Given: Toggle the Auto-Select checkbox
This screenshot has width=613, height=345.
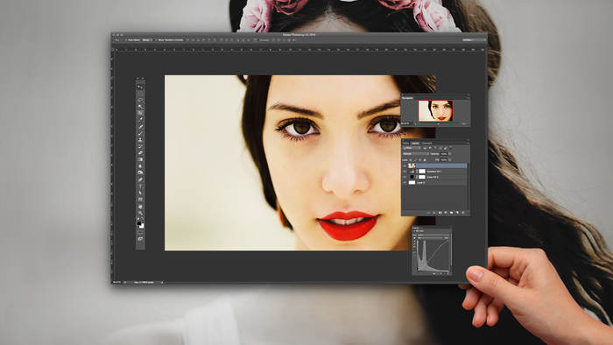Looking at the screenshot, I should coord(127,40).
